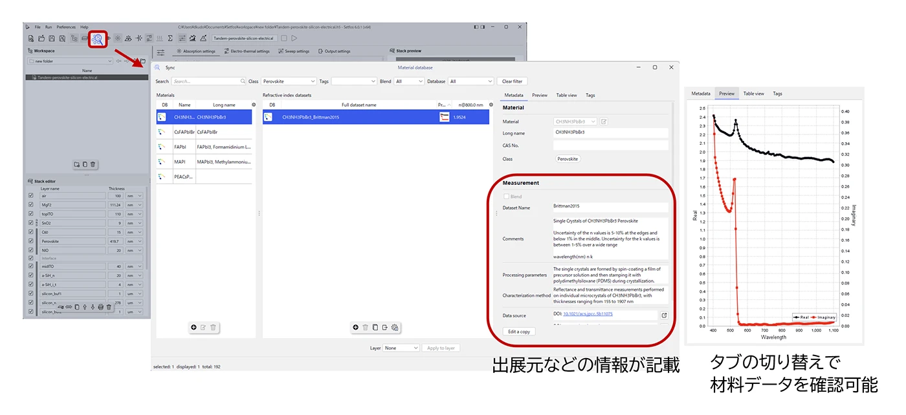Toggle the air layer checkbox
The height and width of the screenshot is (415, 906).
[x=31, y=195]
